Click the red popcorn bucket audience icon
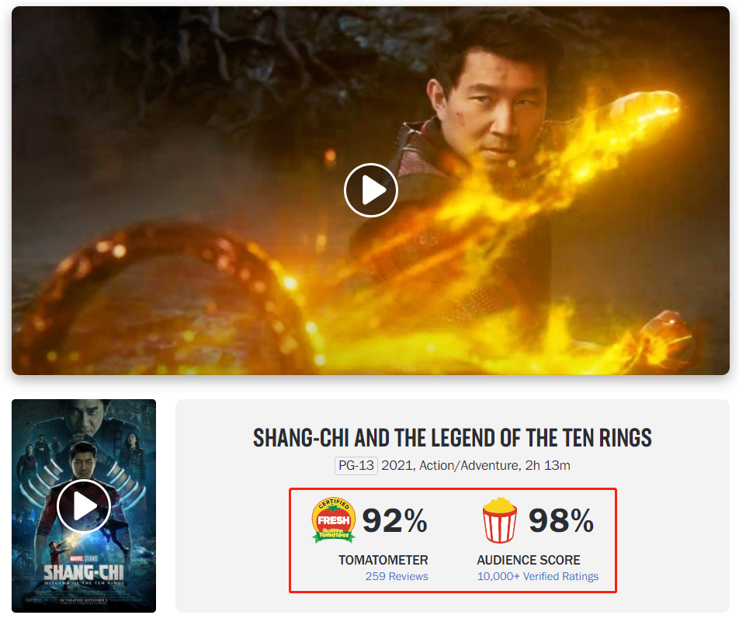Image resolution: width=739 pixels, height=622 pixels. coord(500,519)
